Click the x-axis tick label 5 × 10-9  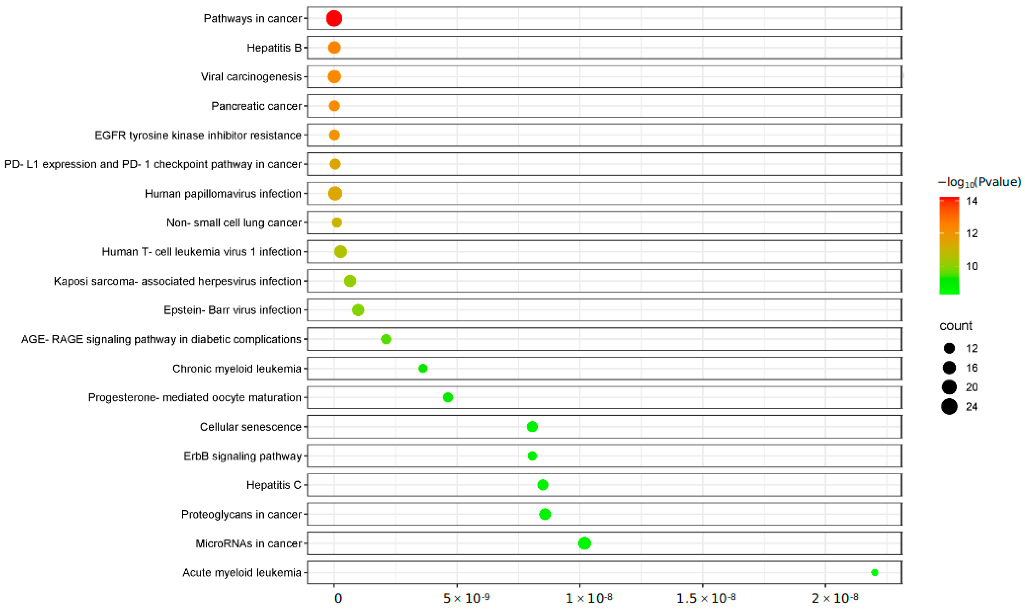[467, 598]
